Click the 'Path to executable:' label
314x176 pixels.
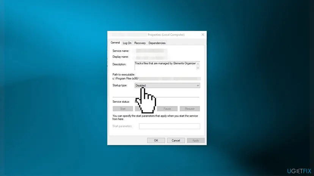[x=124, y=74]
